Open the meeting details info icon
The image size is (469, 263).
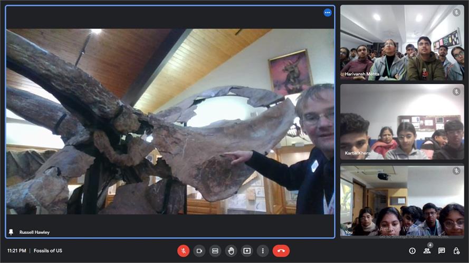(412, 251)
